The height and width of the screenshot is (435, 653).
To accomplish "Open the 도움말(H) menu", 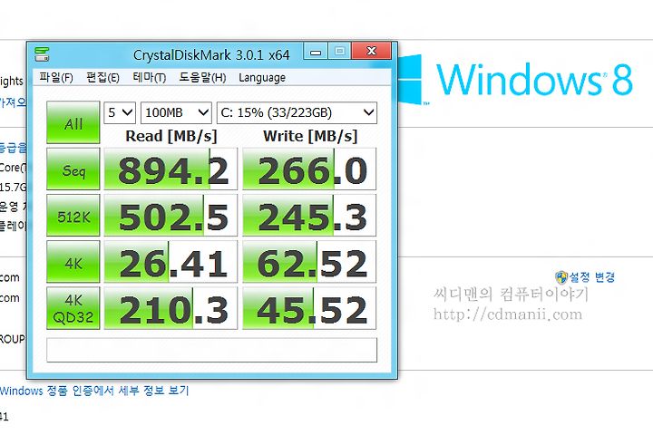I will tap(202, 78).
